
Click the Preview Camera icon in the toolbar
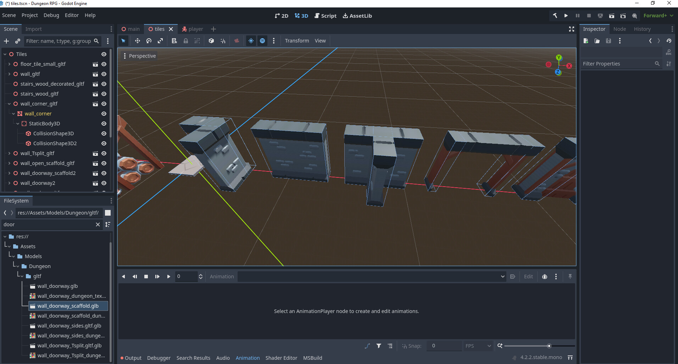[237, 41]
